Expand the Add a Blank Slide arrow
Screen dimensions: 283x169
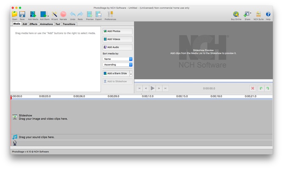tap(131, 74)
